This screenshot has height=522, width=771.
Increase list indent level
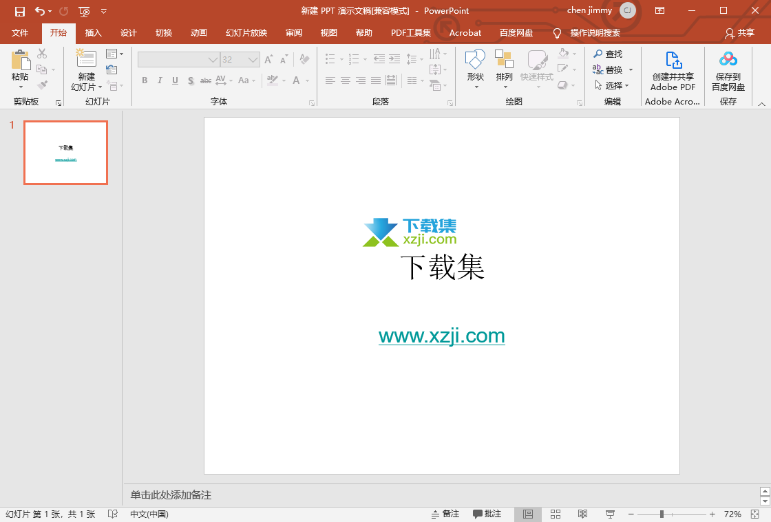click(x=394, y=59)
